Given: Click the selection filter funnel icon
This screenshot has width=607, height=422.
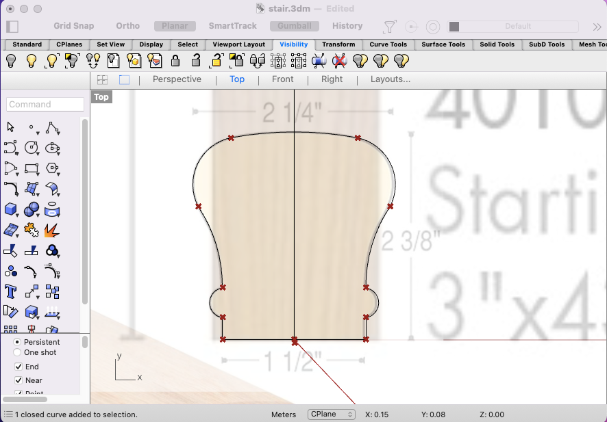Looking at the screenshot, I should point(389,26).
